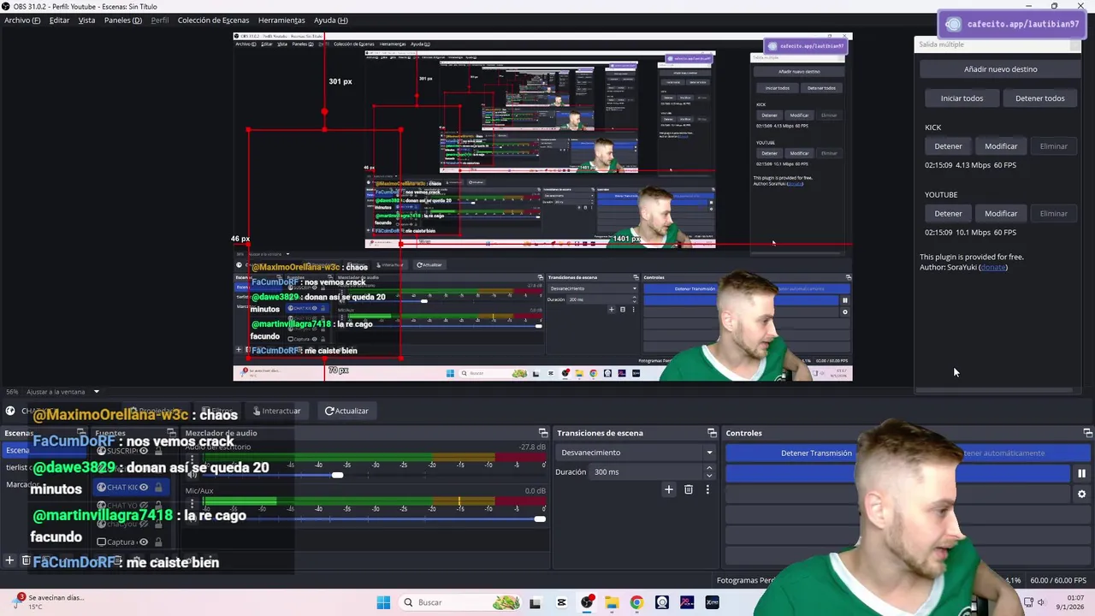
Task: Increase Duración value with up arrow
Action: [x=708, y=468]
